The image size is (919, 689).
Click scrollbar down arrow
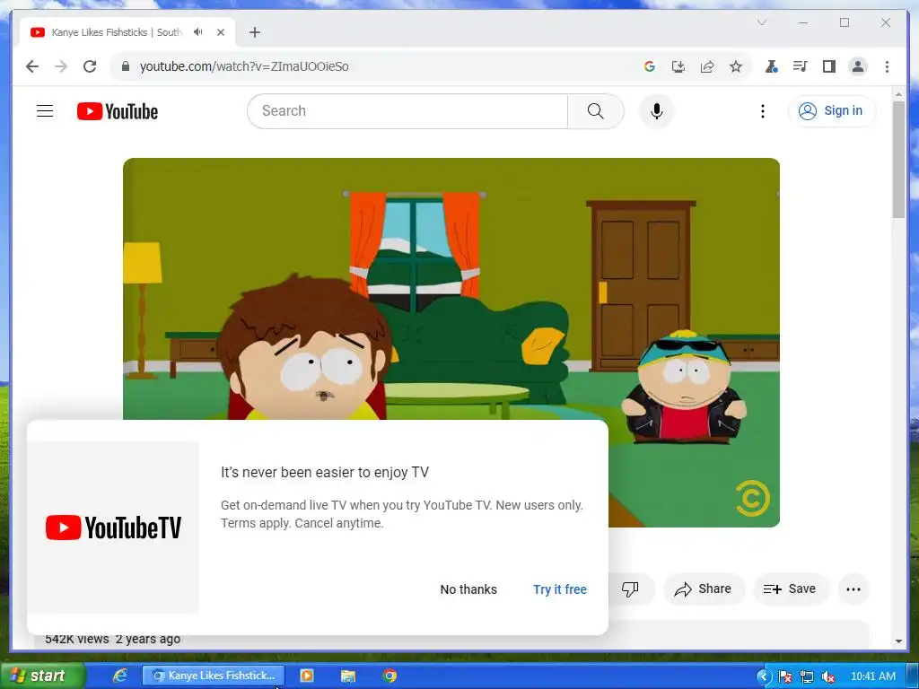(x=898, y=641)
